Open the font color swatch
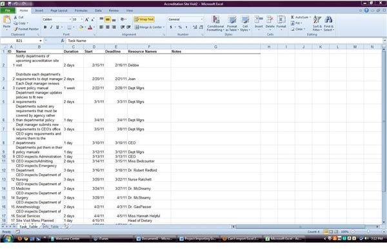This screenshot has height=249, width=387. [x=90, y=27]
